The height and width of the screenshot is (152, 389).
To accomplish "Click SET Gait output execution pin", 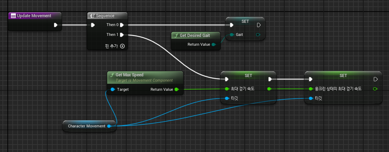I will pyautogui.click(x=259, y=25).
